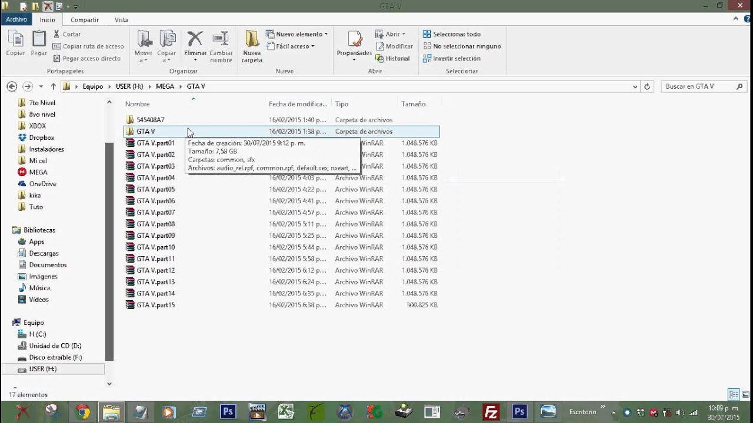Open the recent locations dropdown arrow

pyautogui.click(x=41, y=86)
